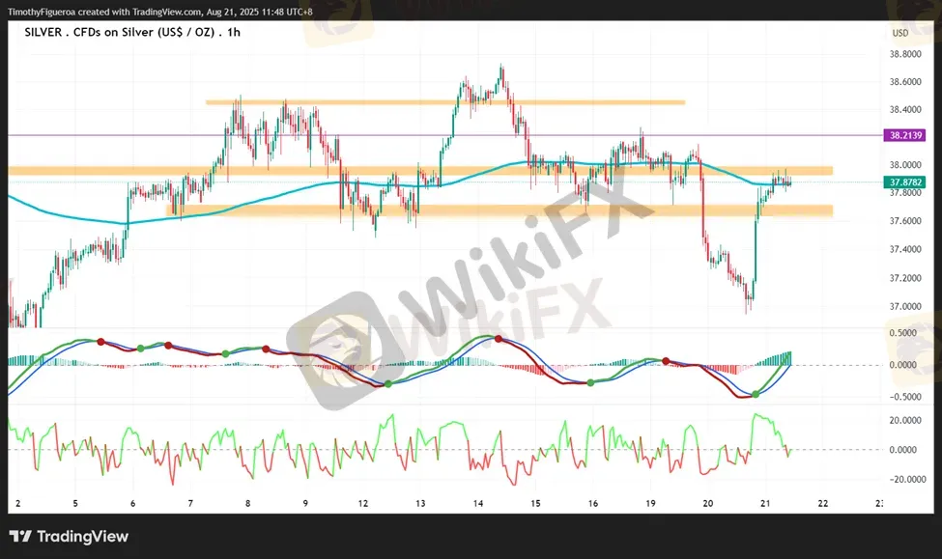Select the USD currency label above price axis

900,34
